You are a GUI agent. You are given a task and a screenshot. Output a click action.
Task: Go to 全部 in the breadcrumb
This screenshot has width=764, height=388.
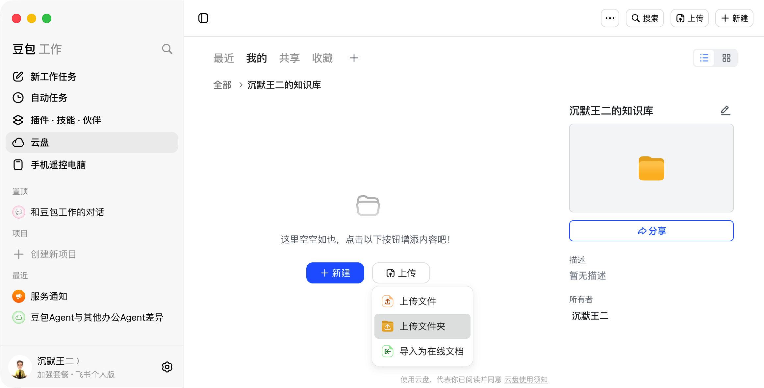point(222,85)
